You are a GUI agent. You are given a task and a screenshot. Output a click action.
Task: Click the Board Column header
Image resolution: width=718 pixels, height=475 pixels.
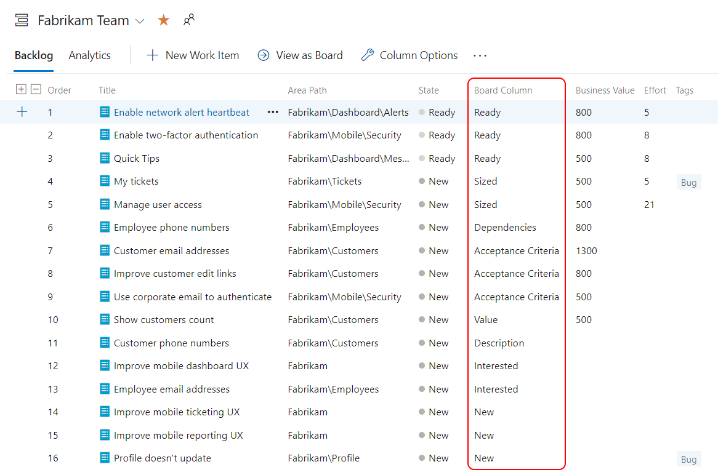point(503,90)
